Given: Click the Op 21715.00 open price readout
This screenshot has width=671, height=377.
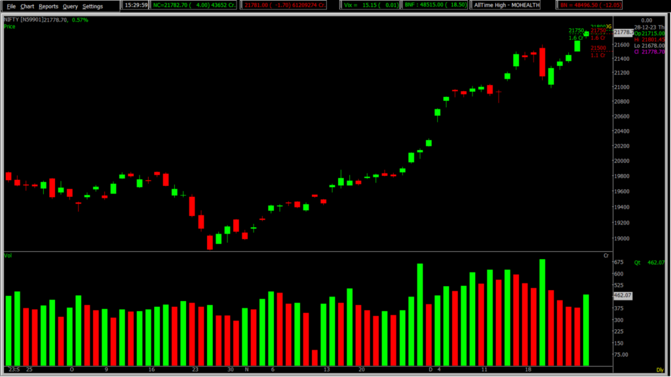Looking at the screenshot, I should (651, 33).
